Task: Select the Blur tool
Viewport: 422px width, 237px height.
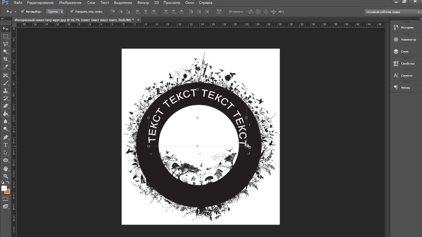Action: (x=6, y=121)
